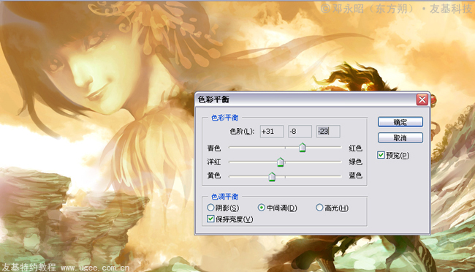
Task: Click the 洋红 label text
Action: [214, 162]
